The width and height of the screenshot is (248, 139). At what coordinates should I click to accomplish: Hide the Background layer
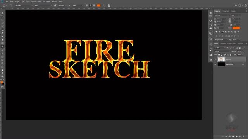pos(215,64)
